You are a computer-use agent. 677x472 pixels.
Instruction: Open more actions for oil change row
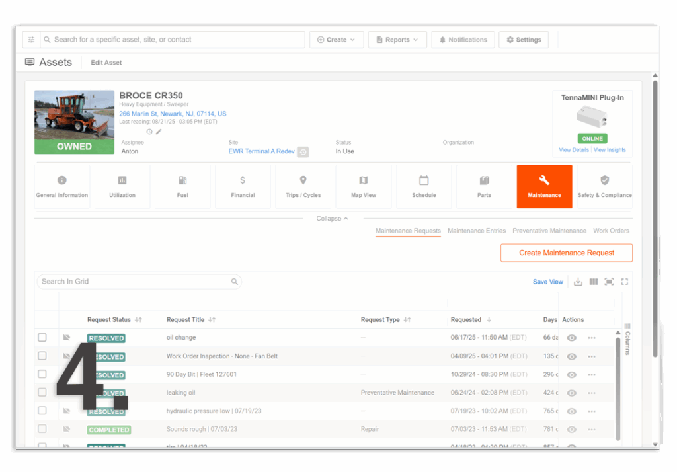click(x=592, y=338)
